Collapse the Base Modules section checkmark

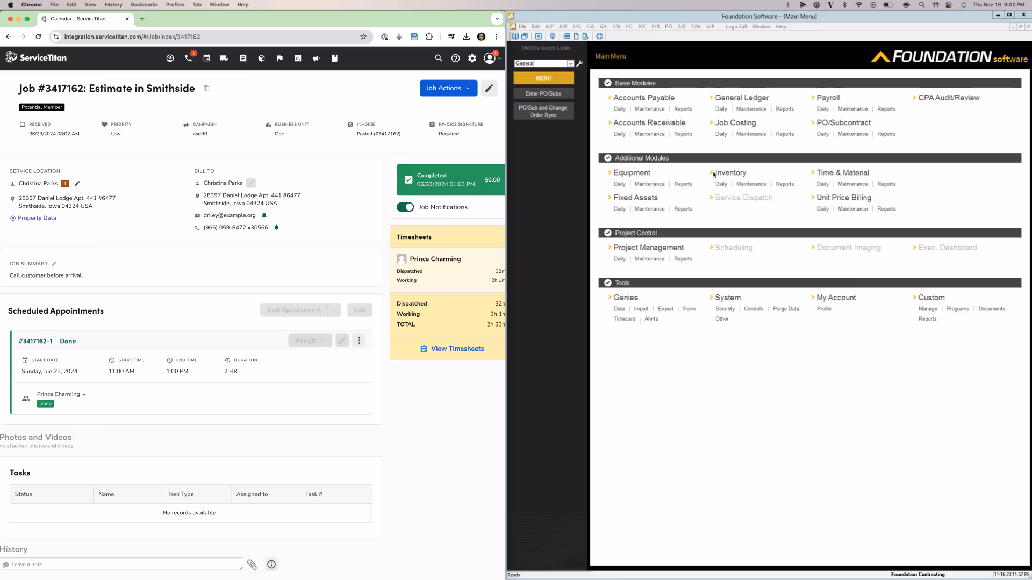pos(607,83)
